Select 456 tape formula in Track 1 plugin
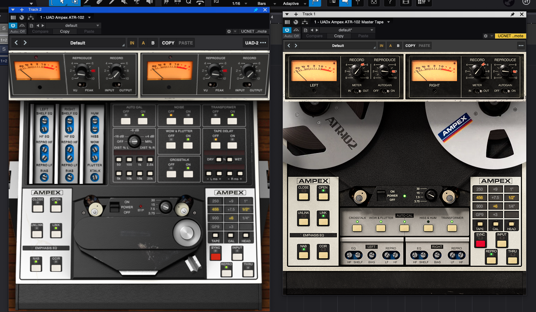The image size is (536, 312). [x=480, y=198]
